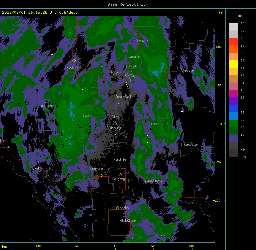
Task: Select the red 60-65 dBZ legend swatch
Action: pyautogui.click(x=233, y=42)
